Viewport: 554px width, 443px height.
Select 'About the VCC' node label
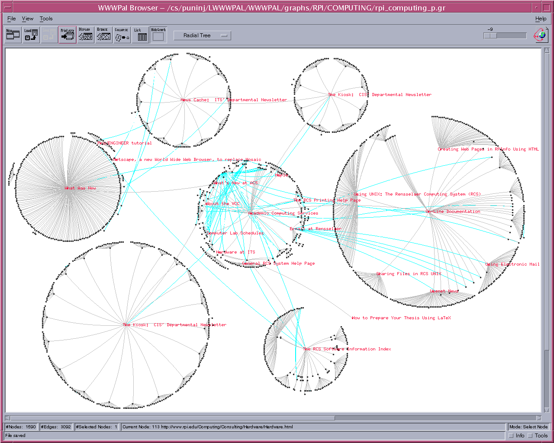coord(222,204)
